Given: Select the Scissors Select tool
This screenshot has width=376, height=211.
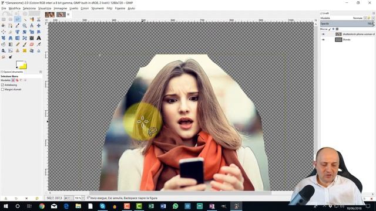Looking at the screenshot, I should coord(39,19).
